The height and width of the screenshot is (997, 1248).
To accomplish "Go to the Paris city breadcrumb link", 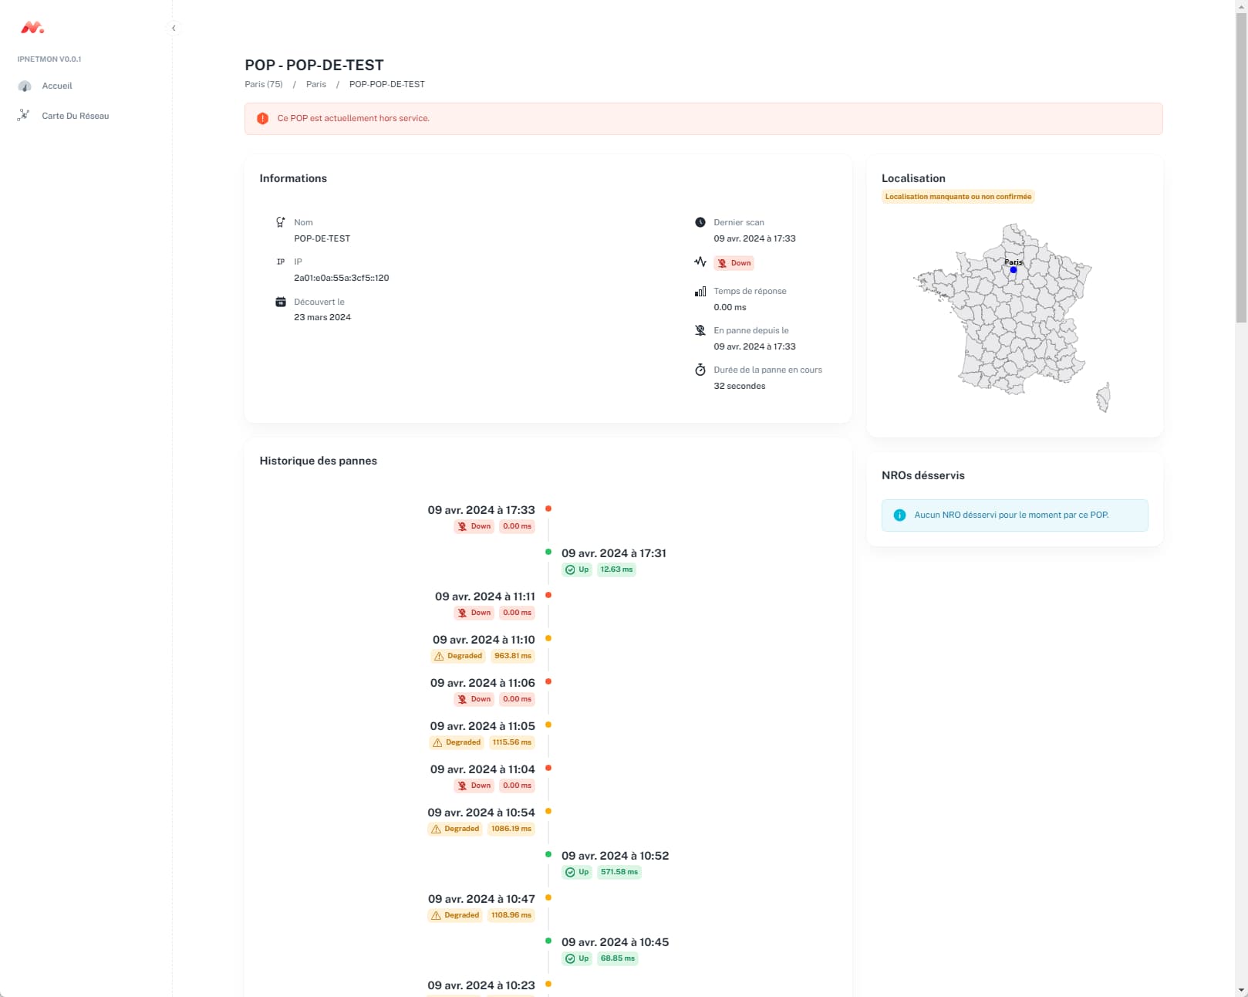I will pos(316,84).
